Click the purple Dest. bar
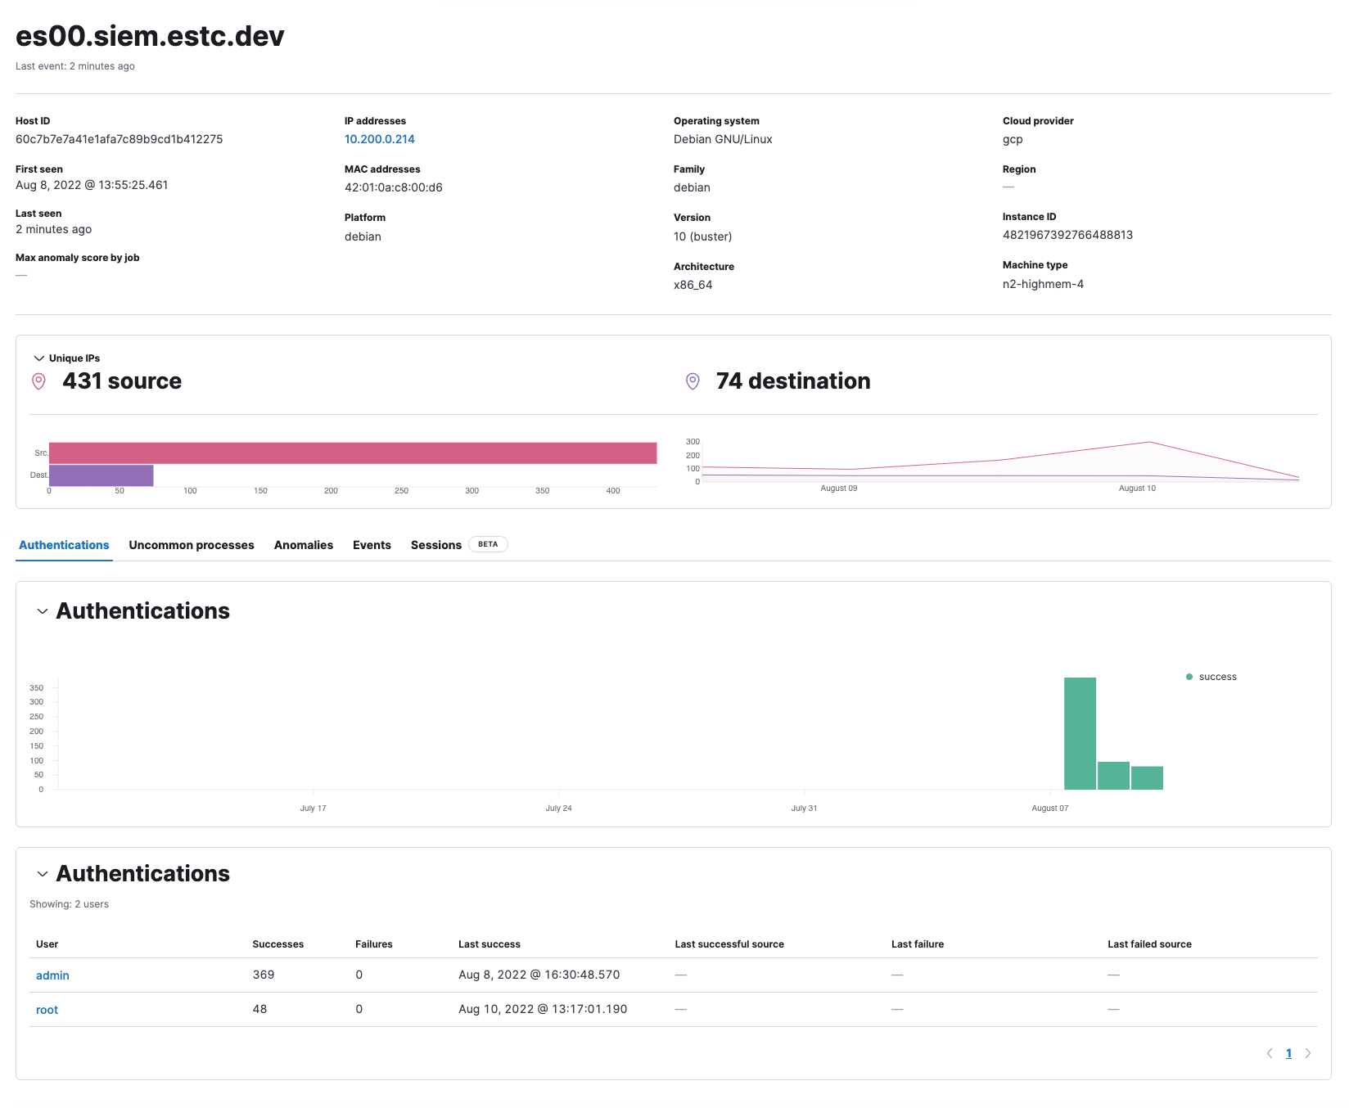Image resolution: width=1349 pixels, height=1108 pixels. pos(101,475)
